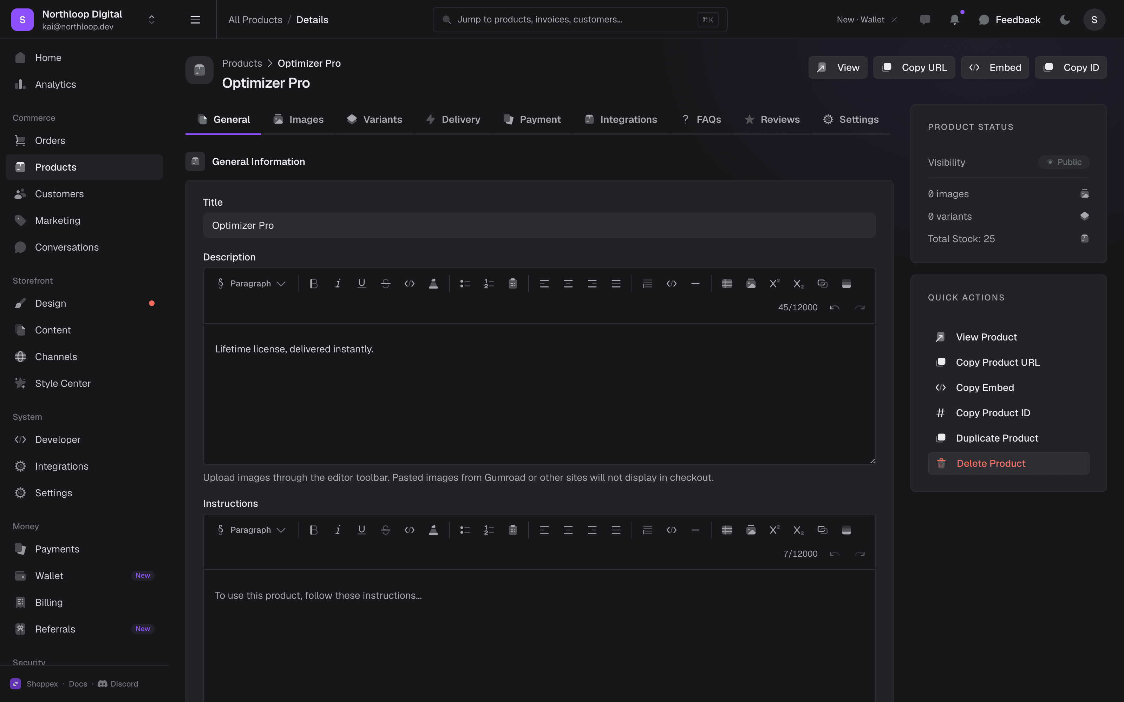
Task: Open the Reviews tab
Action: (x=772, y=119)
